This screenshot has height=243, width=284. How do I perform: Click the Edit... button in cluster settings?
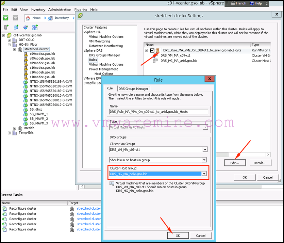coord(235,163)
